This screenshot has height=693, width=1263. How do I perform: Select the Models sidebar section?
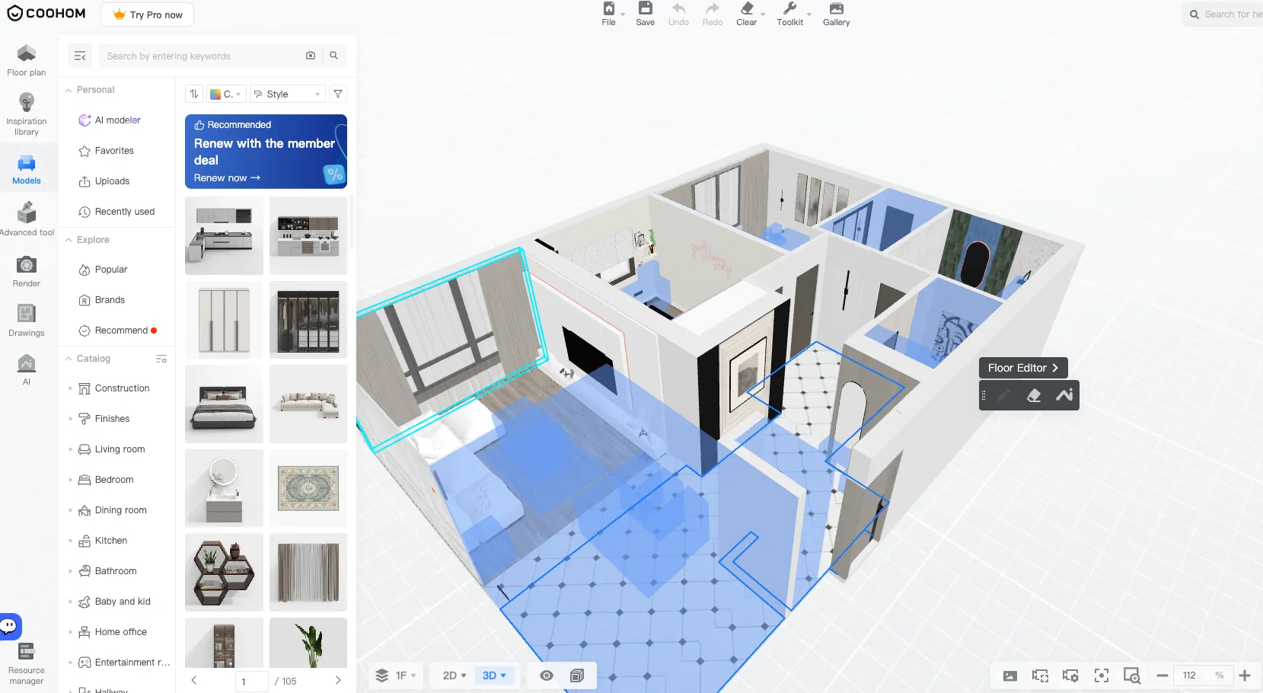click(x=27, y=170)
